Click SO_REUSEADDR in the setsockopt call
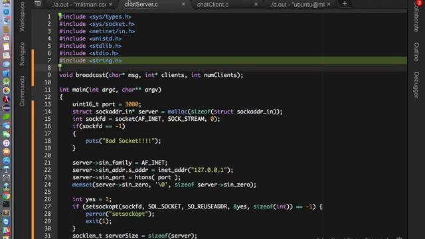The height and width of the screenshot is (239, 425). pos(207,206)
